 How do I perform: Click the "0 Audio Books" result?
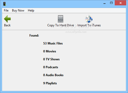pyautogui.click(x=53, y=75)
